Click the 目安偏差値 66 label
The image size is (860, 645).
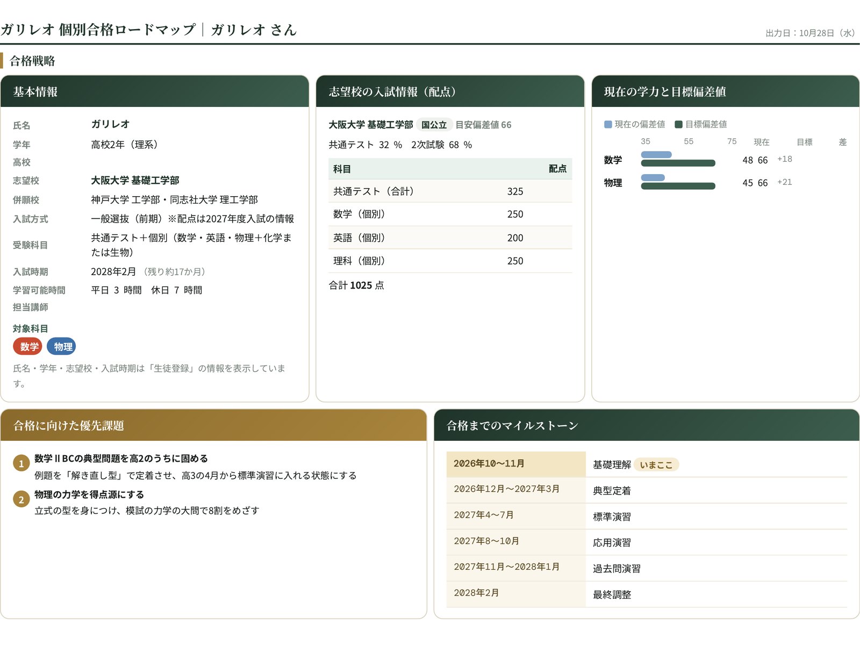483,125
